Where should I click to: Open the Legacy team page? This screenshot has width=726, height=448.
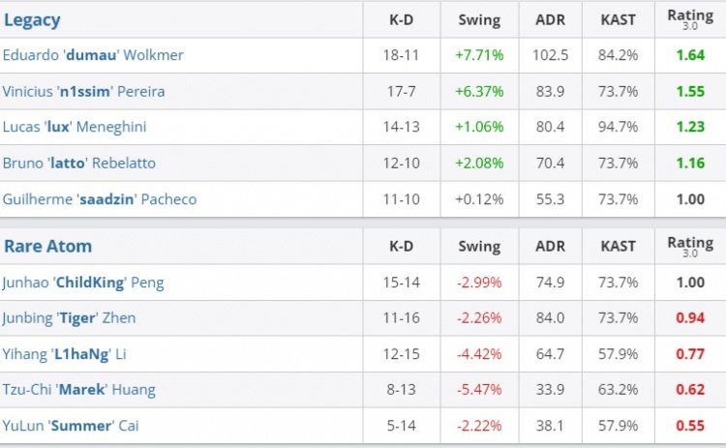pos(32,19)
